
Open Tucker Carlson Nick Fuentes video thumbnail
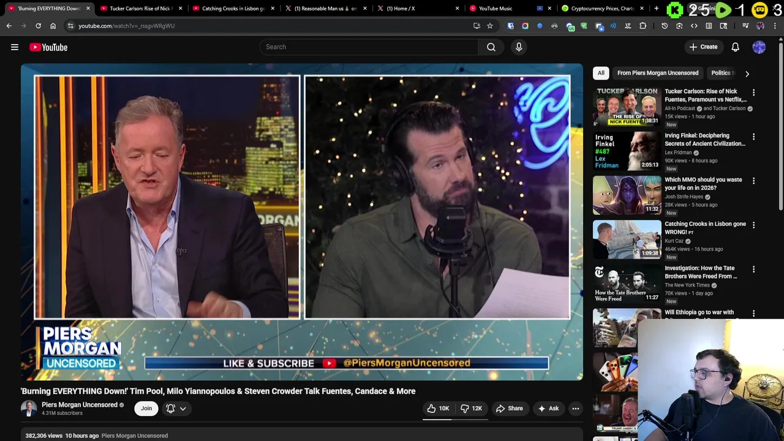pos(627,107)
